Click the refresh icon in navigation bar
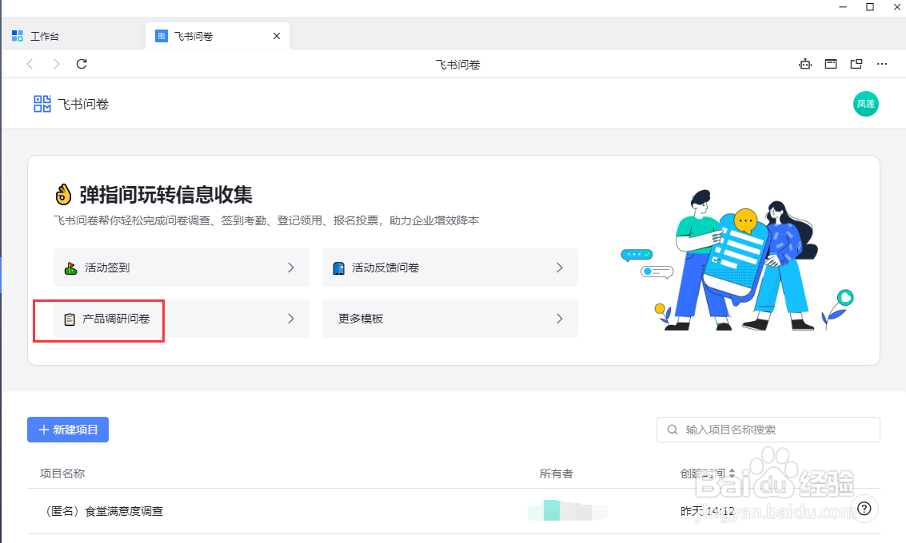906x543 pixels. [82, 64]
